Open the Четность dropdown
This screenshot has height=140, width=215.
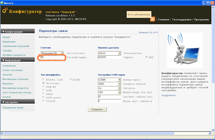tap(110, 88)
